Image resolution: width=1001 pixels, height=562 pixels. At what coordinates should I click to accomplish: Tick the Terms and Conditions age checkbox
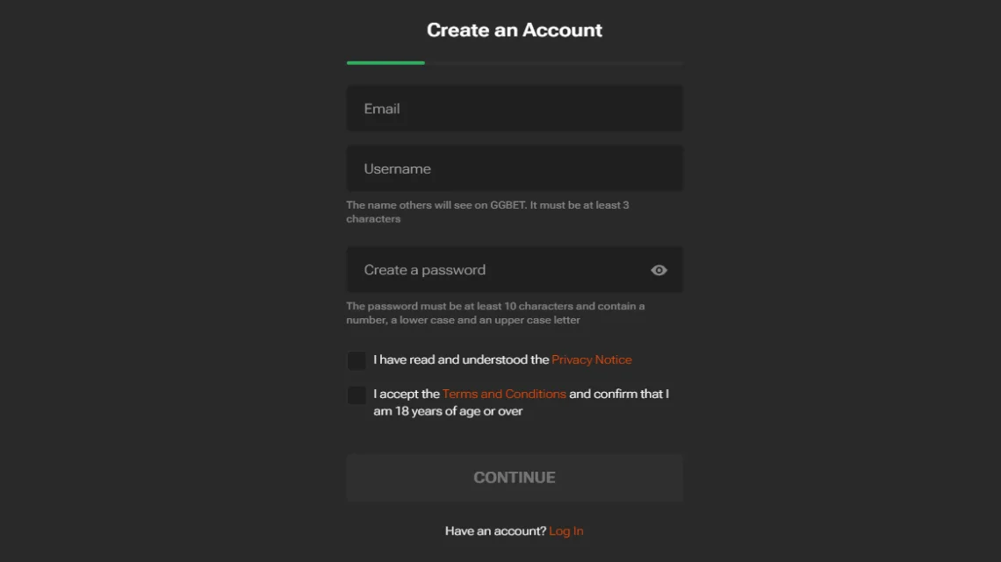[x=356, y=395]
